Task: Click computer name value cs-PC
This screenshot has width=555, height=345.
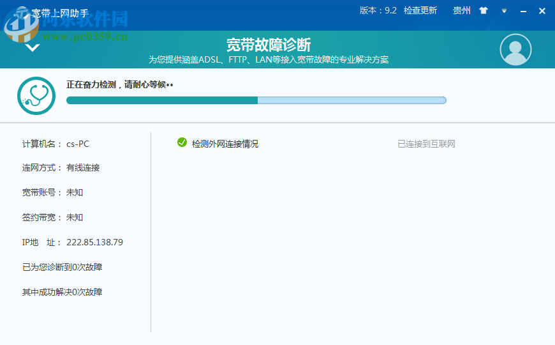Action: tap(78, 144)
